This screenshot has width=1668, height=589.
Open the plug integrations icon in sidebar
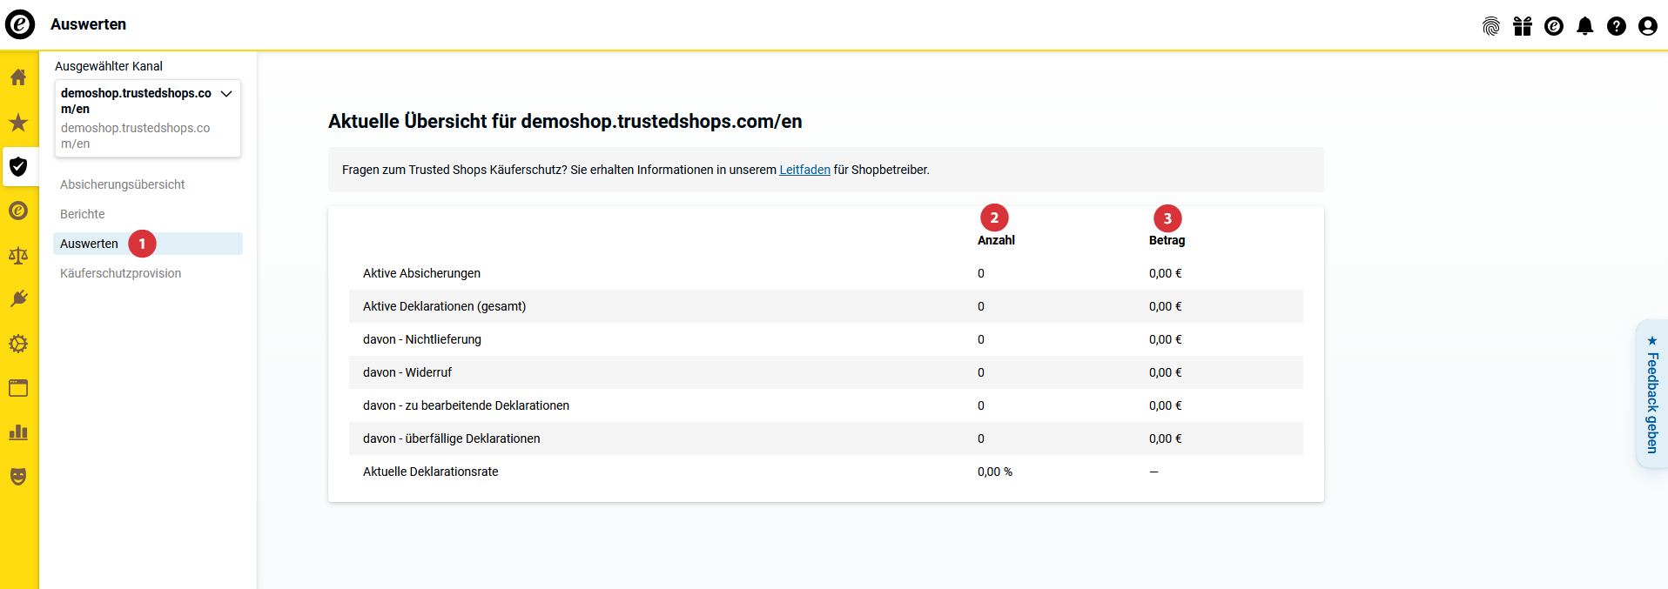pos(18,299)
